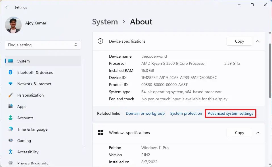Click the Network & internet wifi icon
This screenshot has height=167, width=272.
pos(11,84)
